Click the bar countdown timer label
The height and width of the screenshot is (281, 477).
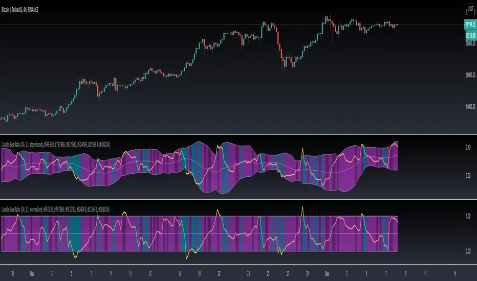[471, 35]
